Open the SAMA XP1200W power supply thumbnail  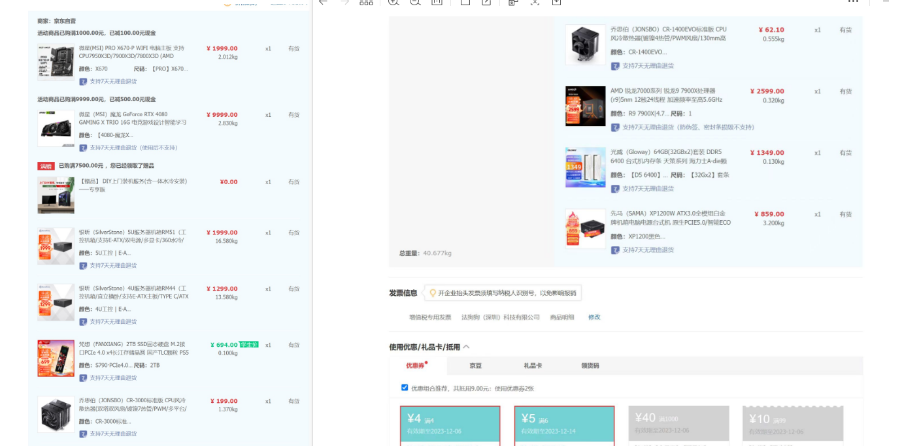(x=585, y=229)
